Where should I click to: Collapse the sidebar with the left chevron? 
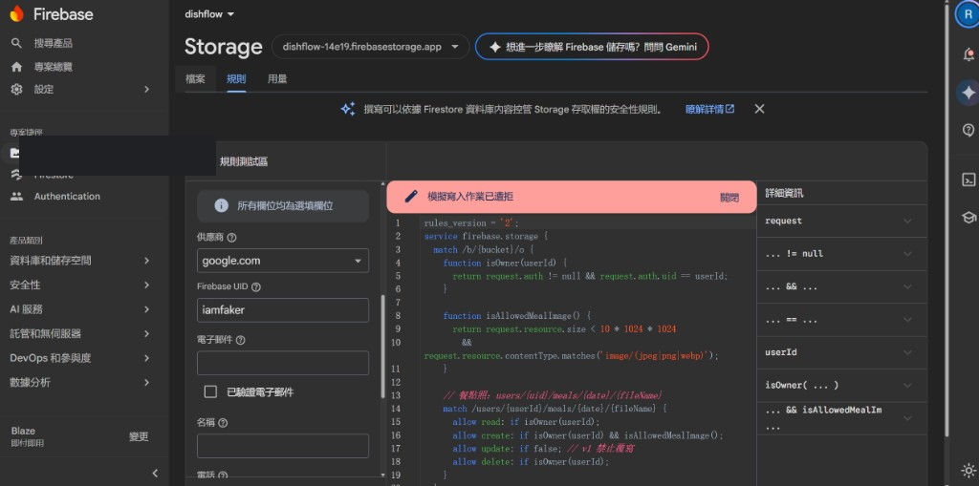pyautogui.click(x=155, y=473)
